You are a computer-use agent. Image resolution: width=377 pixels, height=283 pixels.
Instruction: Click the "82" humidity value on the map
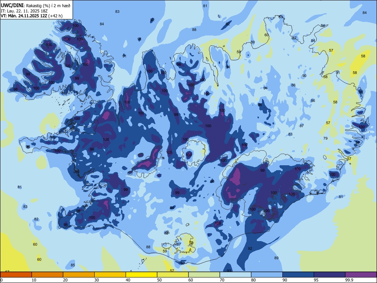pos(36,219)
